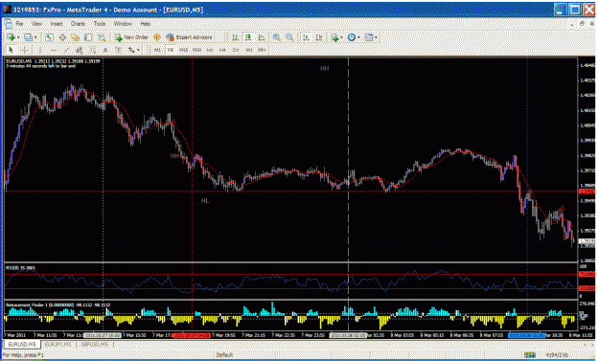Image resolution: width=599 pixels, height=361 pixels.
Task: Expand the Profiles dropdown arrow
Action: 35,37
